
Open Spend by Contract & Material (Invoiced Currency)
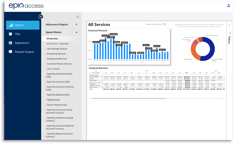click(x=60, y=127)
